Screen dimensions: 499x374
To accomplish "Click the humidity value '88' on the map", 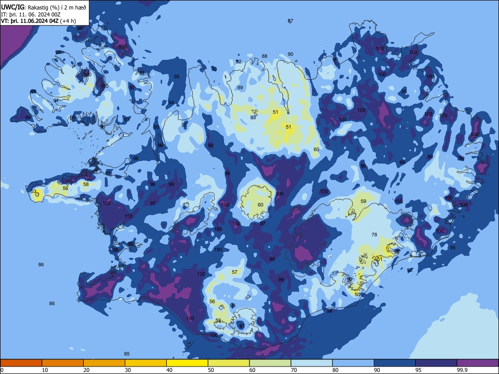I will coord(264,56).
